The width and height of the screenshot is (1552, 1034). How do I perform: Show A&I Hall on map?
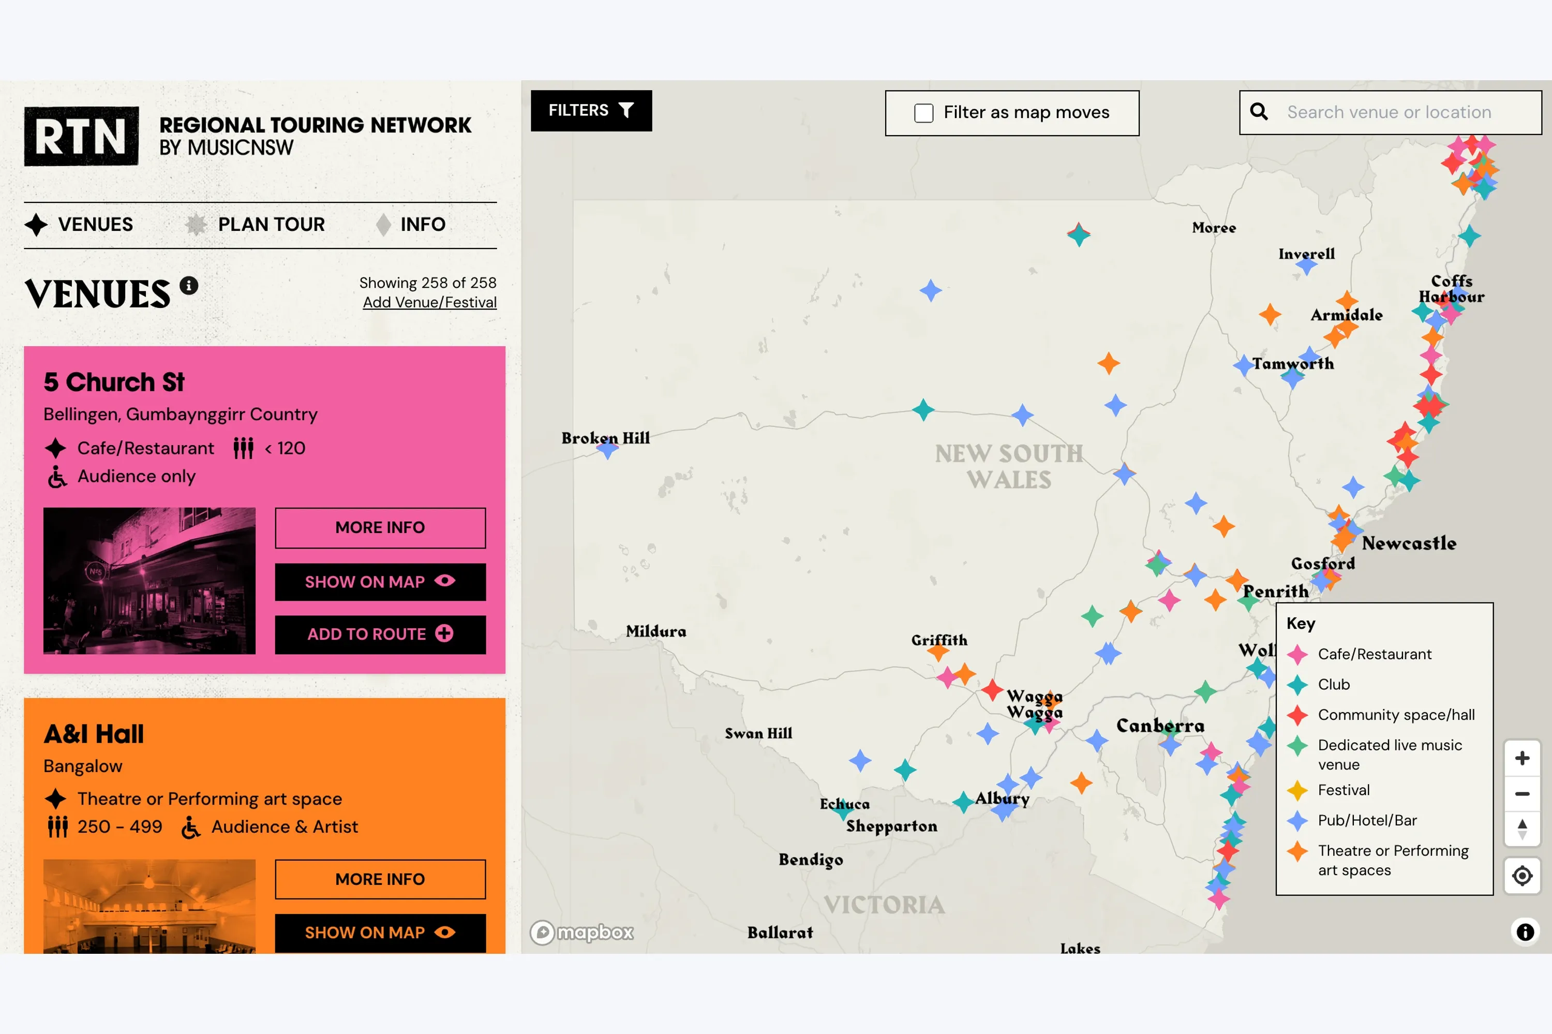(x=380, y=933)
